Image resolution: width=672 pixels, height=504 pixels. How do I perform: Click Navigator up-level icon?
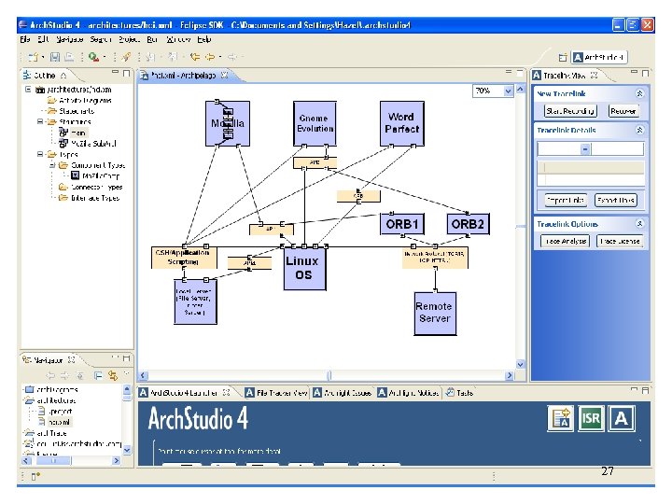[x=80, y=376]
